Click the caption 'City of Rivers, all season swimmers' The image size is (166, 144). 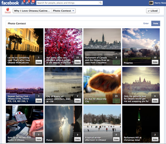pyautogui.click(x=58, y=99)
